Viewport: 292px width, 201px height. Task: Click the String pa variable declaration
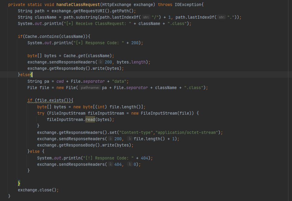click(x=38, y=81)
